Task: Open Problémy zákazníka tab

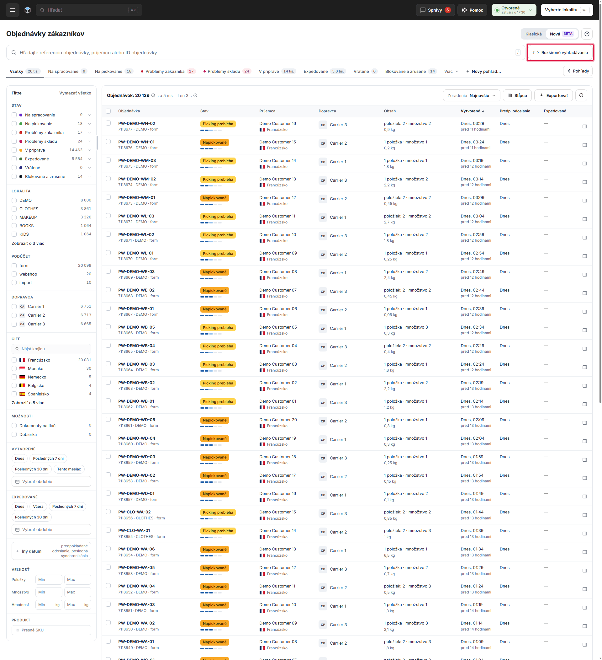Action: click(168, 71)
